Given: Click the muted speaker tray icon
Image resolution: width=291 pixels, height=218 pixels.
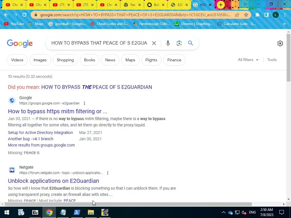Looking at the screenshot, I should 244,212.
